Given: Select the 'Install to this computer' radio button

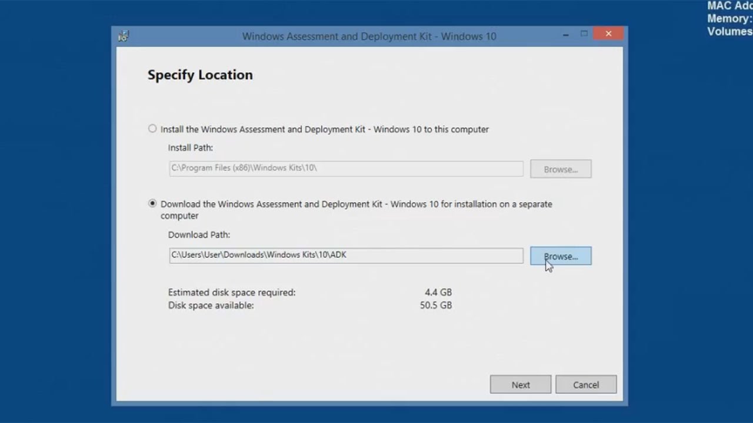Looking at the screenshot, I should click(152, 129).
